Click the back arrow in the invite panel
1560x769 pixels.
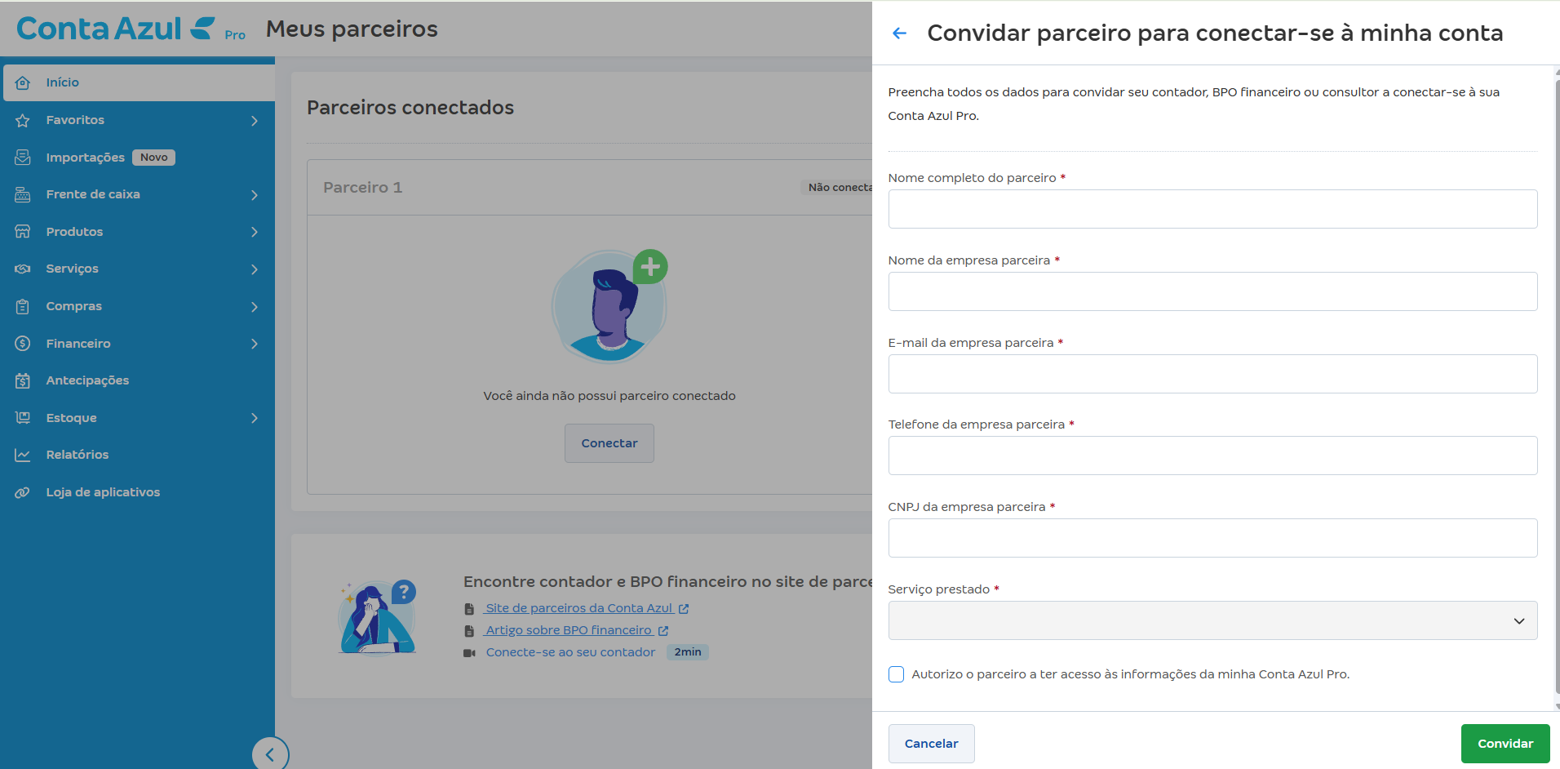coord(899,33)
